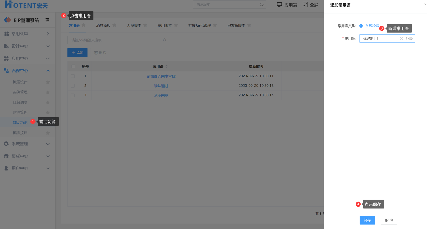Screen dimensions: 427x229
Task: Open 流程按钮 in the sidebar
Action: [x=20, y=133]
